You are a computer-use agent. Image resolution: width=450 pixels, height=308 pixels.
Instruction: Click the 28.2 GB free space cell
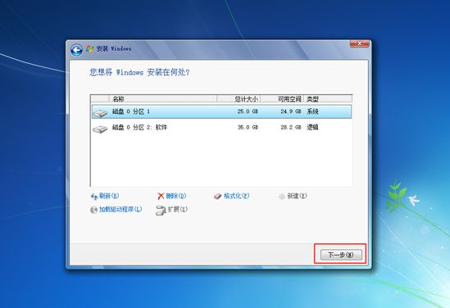(x=291, y=127)
